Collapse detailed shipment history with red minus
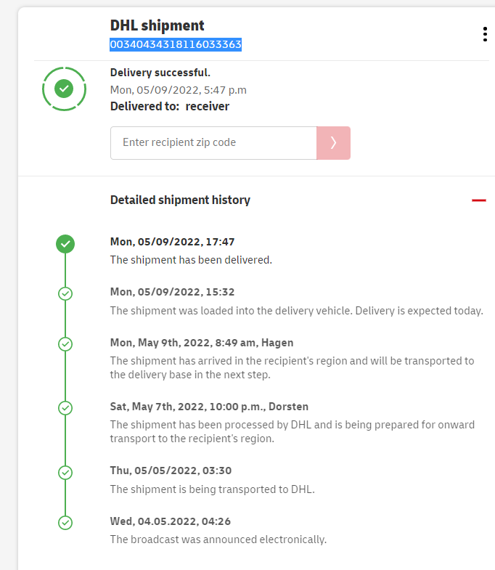 [x=478, y=200]
